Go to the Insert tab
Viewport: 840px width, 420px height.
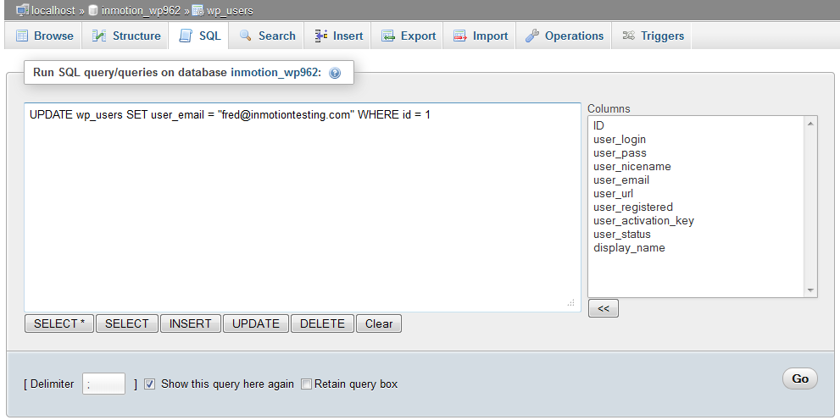coord(338,36)
